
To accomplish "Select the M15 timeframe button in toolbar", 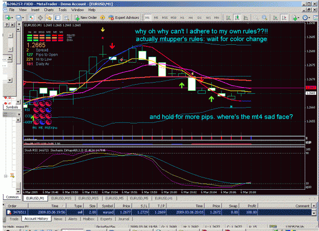I will pos(165,18).
